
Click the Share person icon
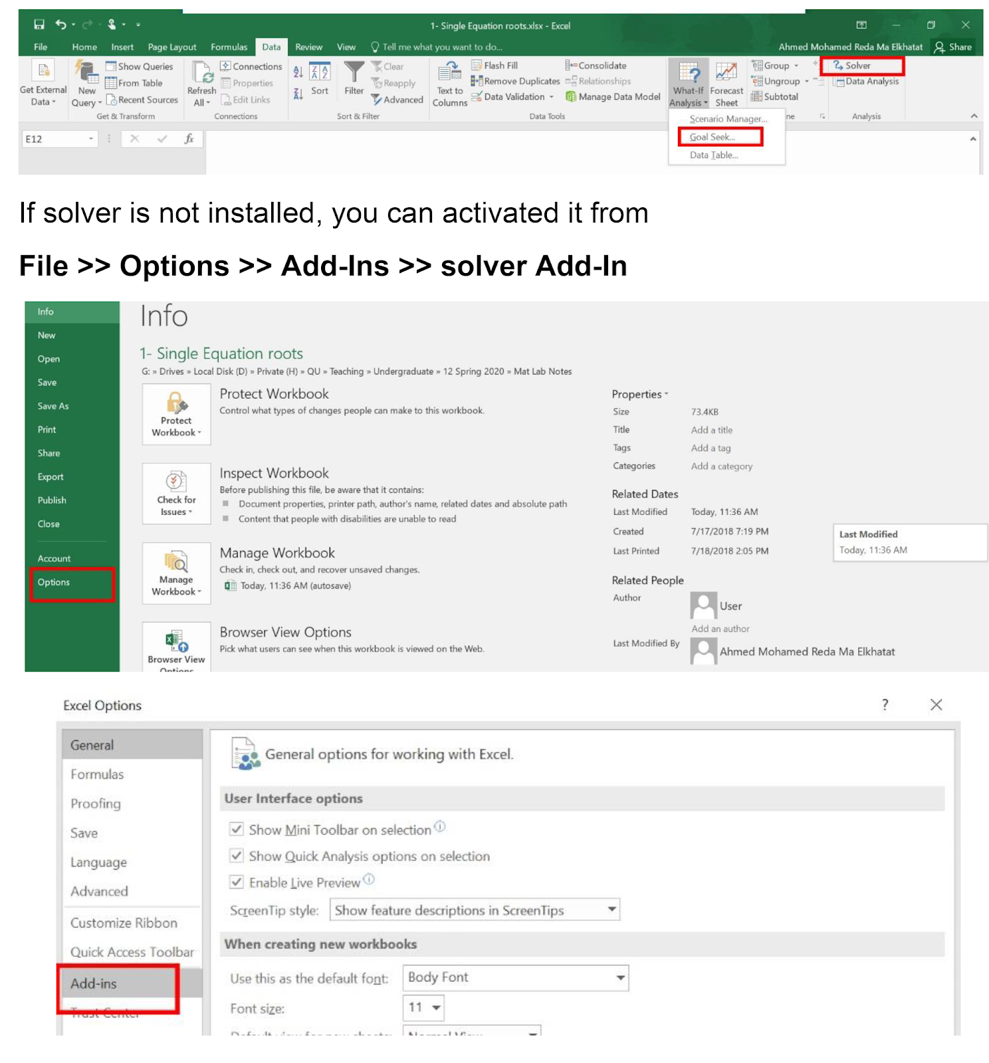click(x=939, y=47)
